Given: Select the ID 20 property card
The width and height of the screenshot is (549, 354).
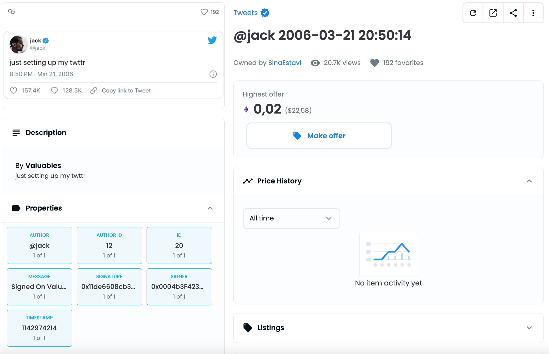Looking at the screenshot, I should click(179, 245).
